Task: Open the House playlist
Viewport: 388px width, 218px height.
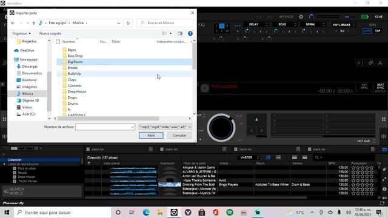Action: [22, 173]
